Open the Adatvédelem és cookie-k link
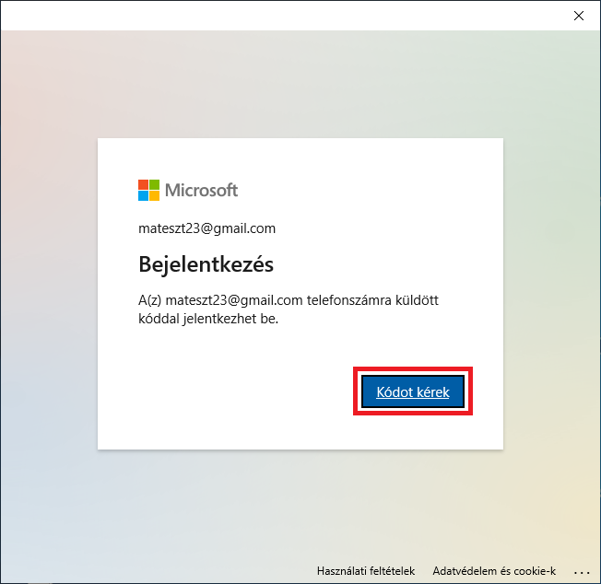601x584 pixels. pyautogui.click(x=493, y=571)
